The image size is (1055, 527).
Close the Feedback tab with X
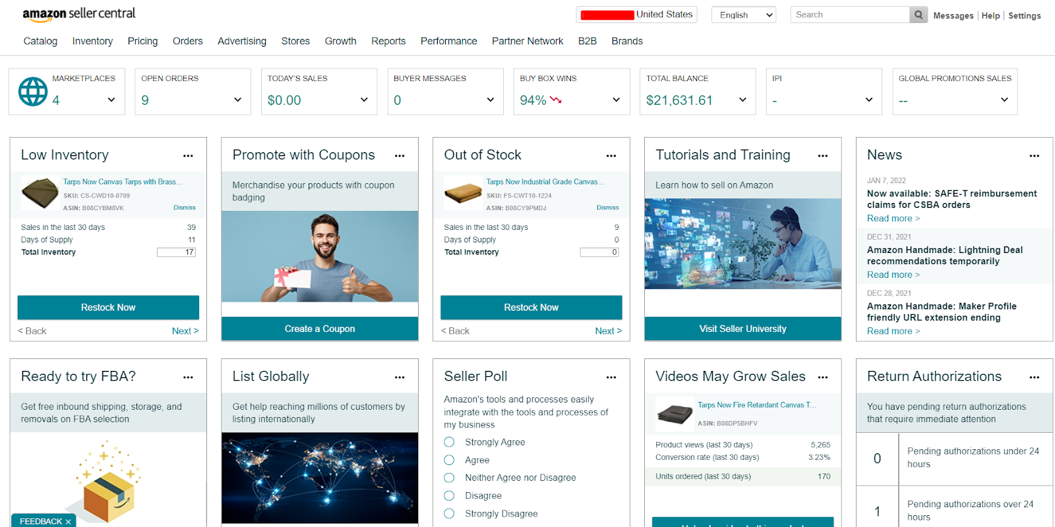pyautogui.click(x=68, y=522)
